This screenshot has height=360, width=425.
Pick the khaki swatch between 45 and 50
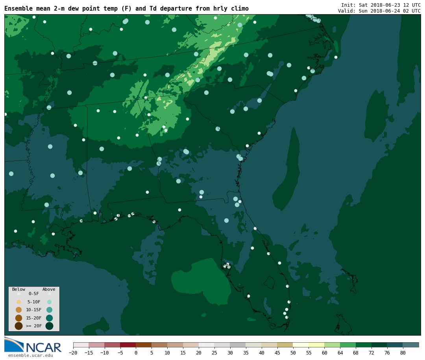click(x=285, y=345)
